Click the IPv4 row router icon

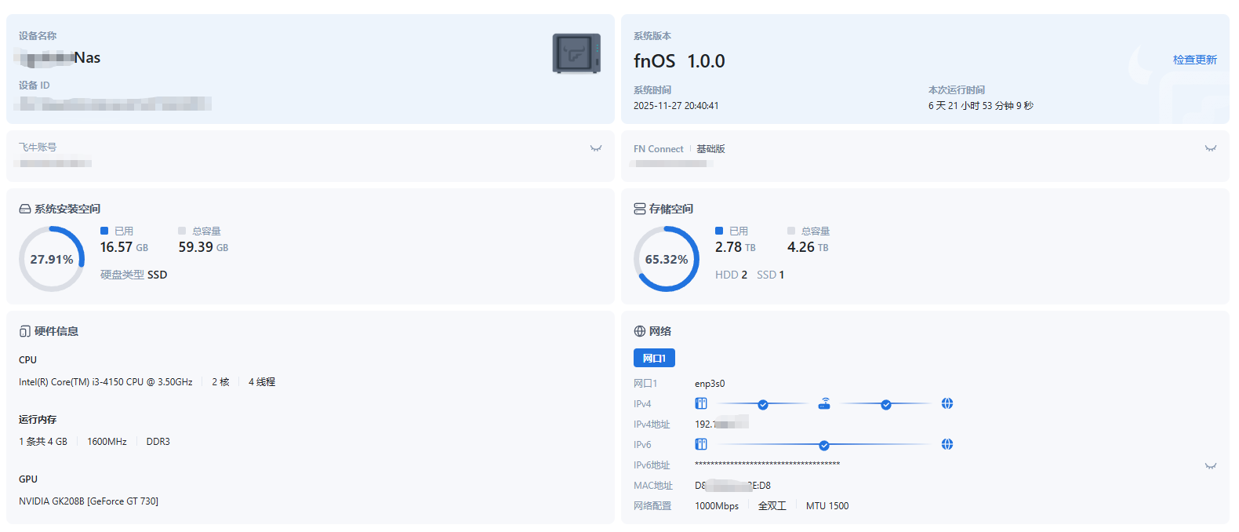pos(824,403)
